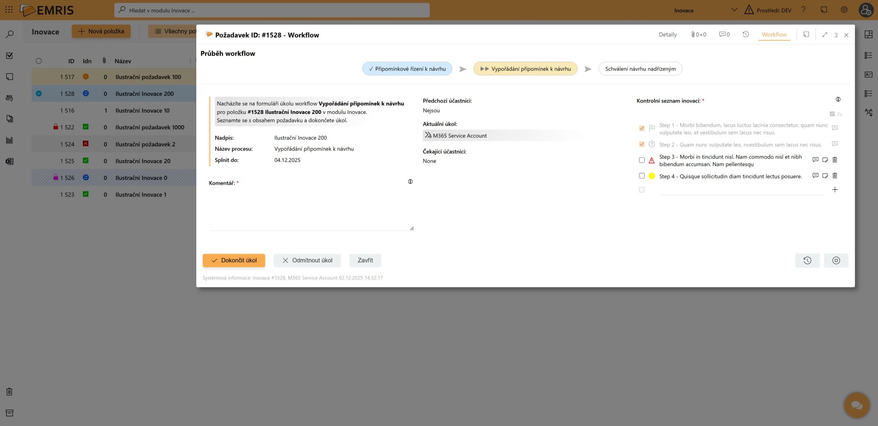
Task: Click the red status square in row 1 524
Action: [x=85, y=144]
